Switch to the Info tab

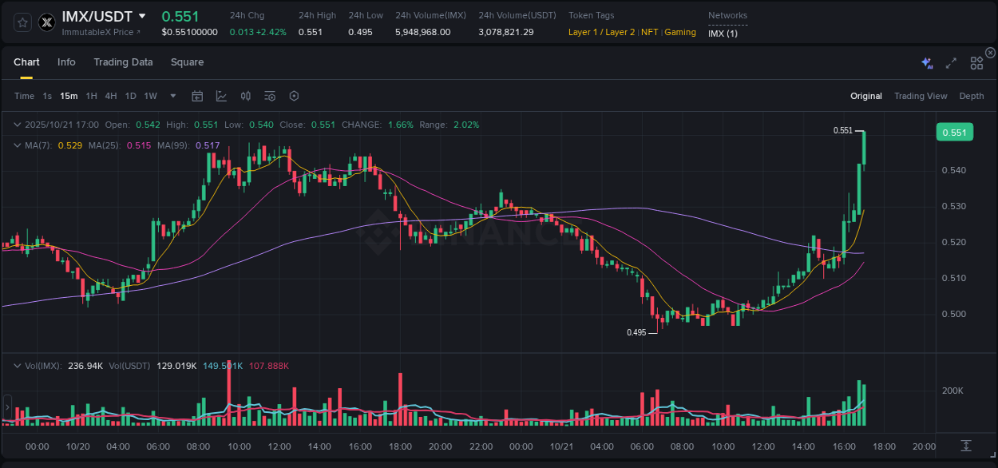click(x=66, y=61)
